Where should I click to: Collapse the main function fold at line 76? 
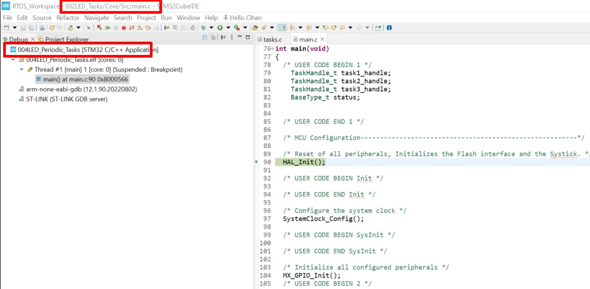pos(273,49)
